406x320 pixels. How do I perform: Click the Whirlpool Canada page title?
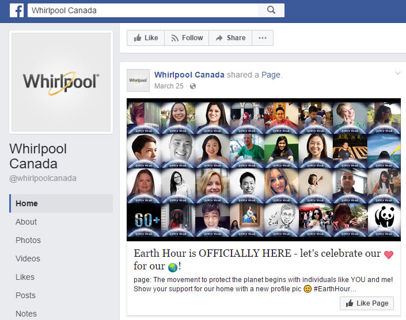pos(38,156)
